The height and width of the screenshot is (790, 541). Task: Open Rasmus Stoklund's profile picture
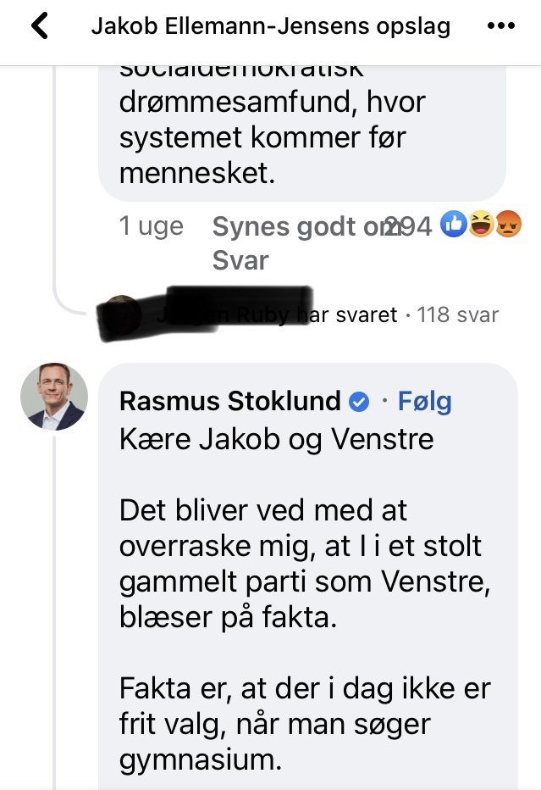tap(54, 397)
